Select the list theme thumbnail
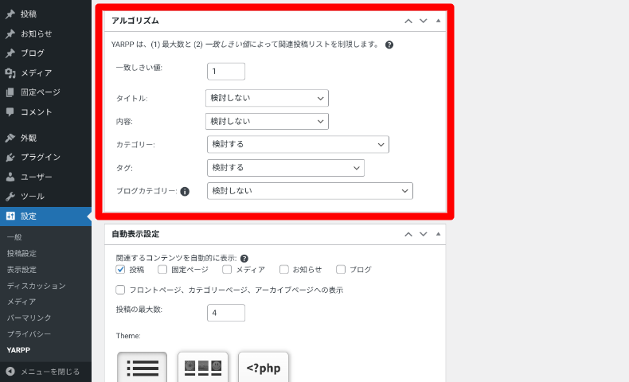This screenshot has width=629, height=382. click(142, 367)
